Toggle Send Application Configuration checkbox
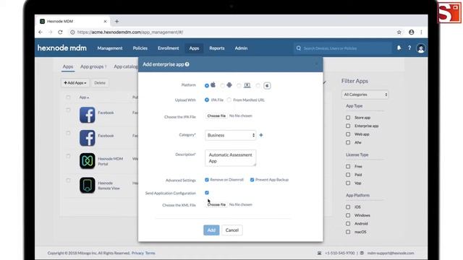Image resolution: width=463 pixels, height=260 pixels. tap(207, 193)
